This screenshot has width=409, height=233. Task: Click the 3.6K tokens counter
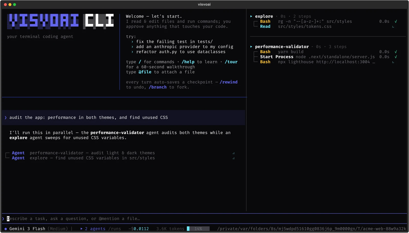point(170,229)
